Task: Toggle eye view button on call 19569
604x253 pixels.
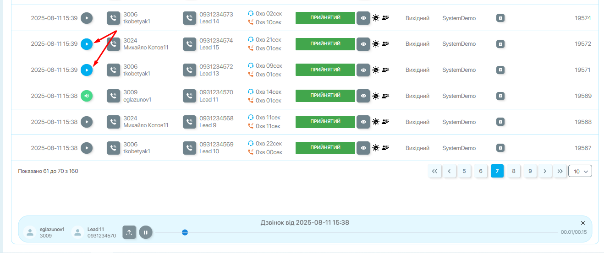Action: click(363, 96)
